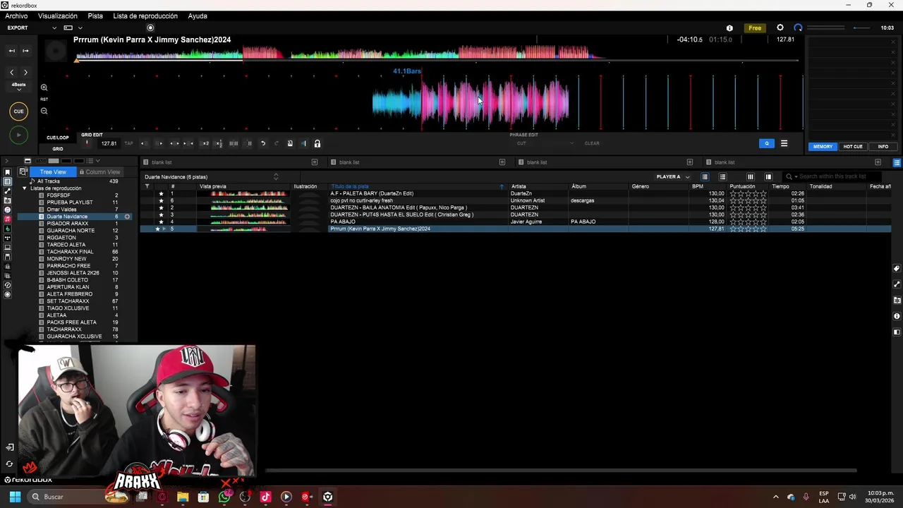Viewport: 903px width, 508px height.
Task: Click the add icon beside Duarte Navidance
Action: [x=127, y=217]
